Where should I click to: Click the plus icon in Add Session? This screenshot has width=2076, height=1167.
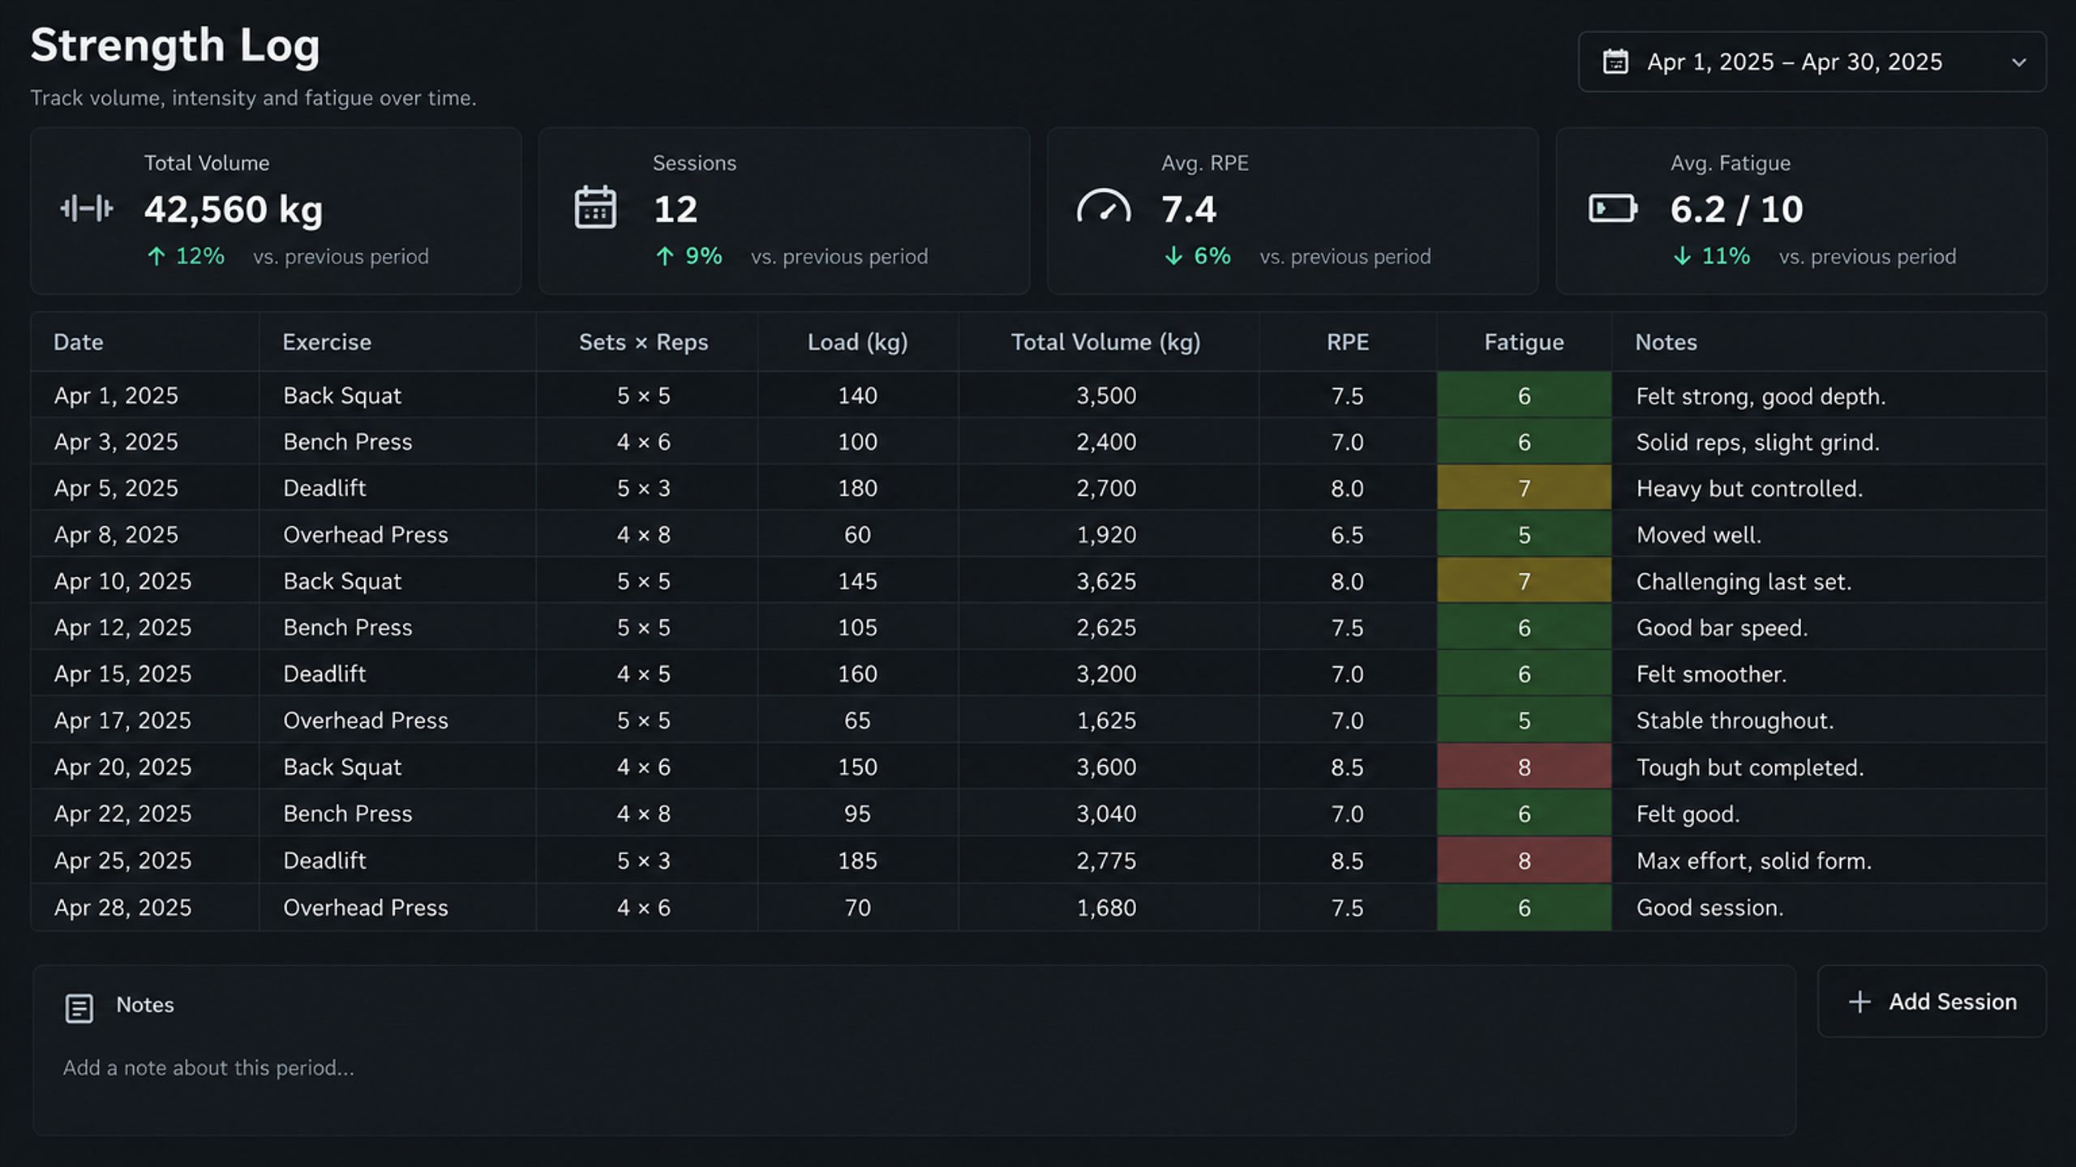click(1859, 1002)
